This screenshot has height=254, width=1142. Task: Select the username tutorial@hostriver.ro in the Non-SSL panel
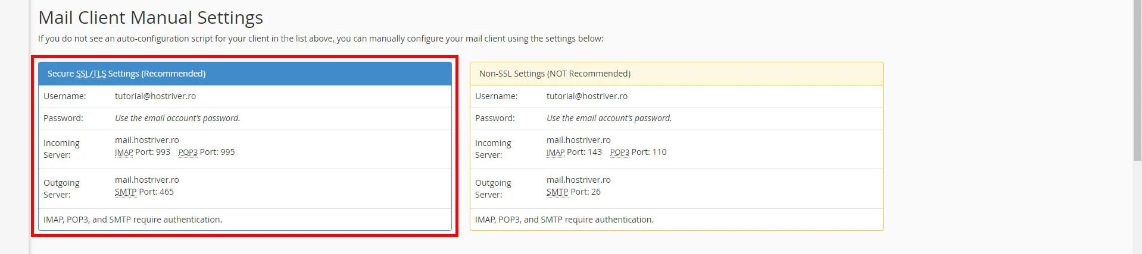(587, 96)
